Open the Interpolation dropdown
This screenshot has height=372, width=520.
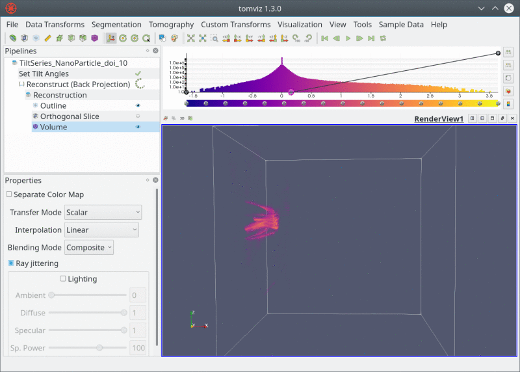101,230
